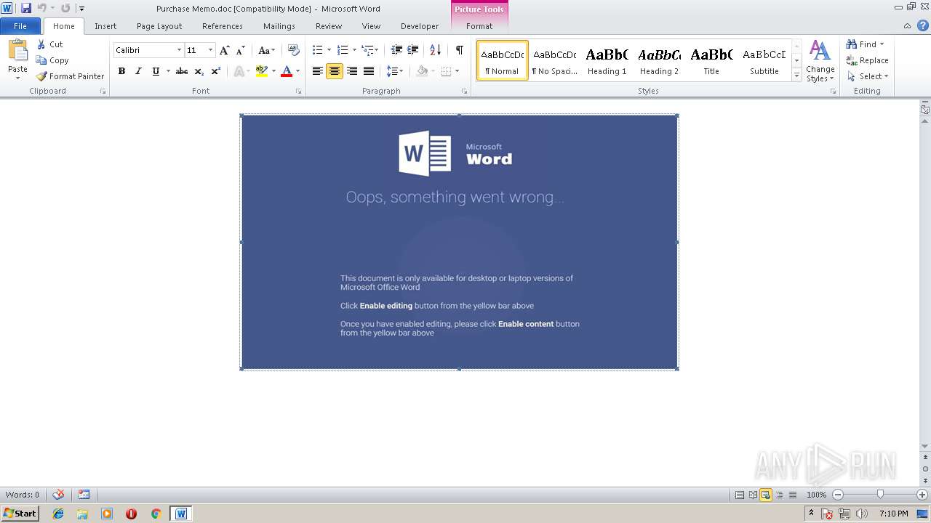Decrease paragraph indent
The width and height of the screenshot is (931, 523).
coord(396,50)
